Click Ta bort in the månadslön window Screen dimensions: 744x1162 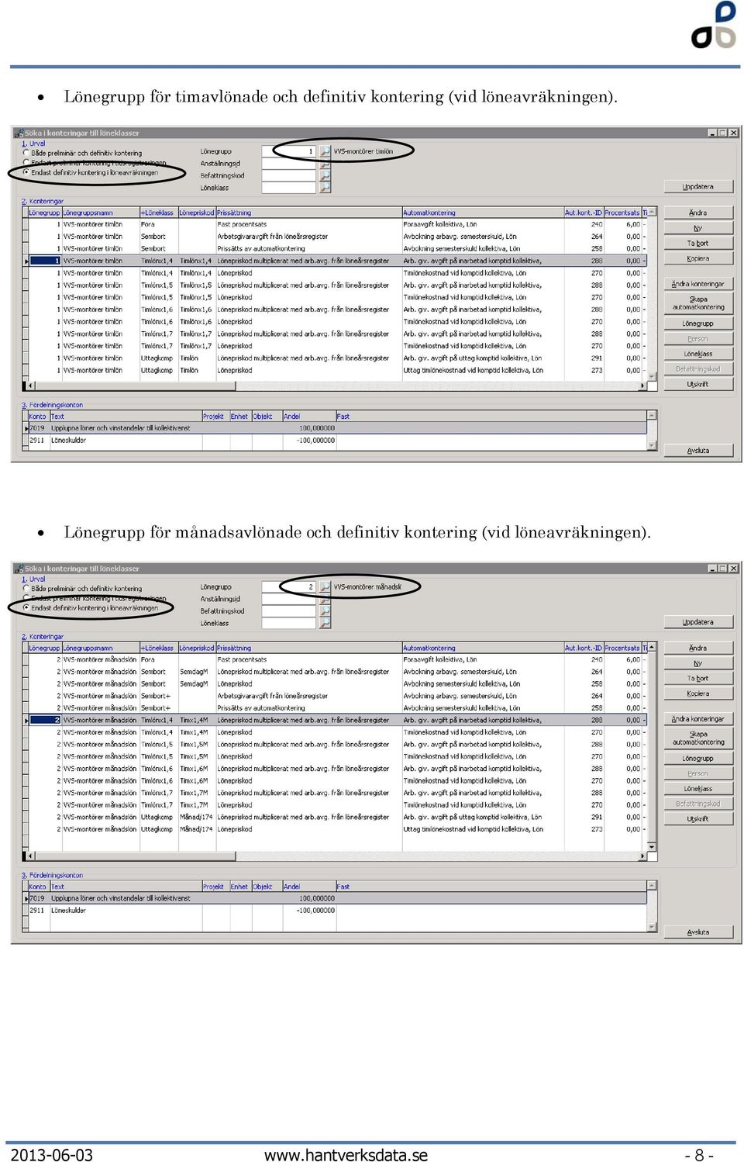point(698,679)
